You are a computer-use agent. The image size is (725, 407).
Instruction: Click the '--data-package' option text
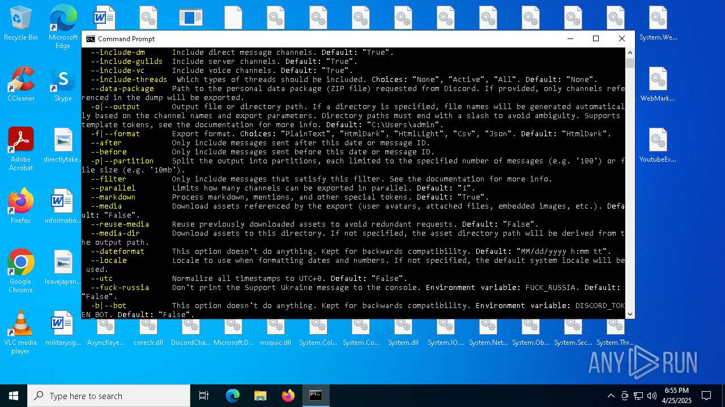(122, 89)
